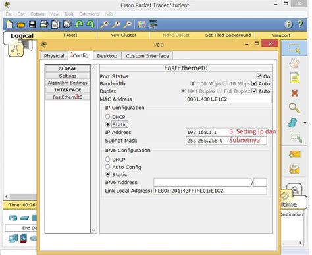Select DHCP under IPv6 Configuration
Screen dimensions: 312x255
(x=107, y=159)
